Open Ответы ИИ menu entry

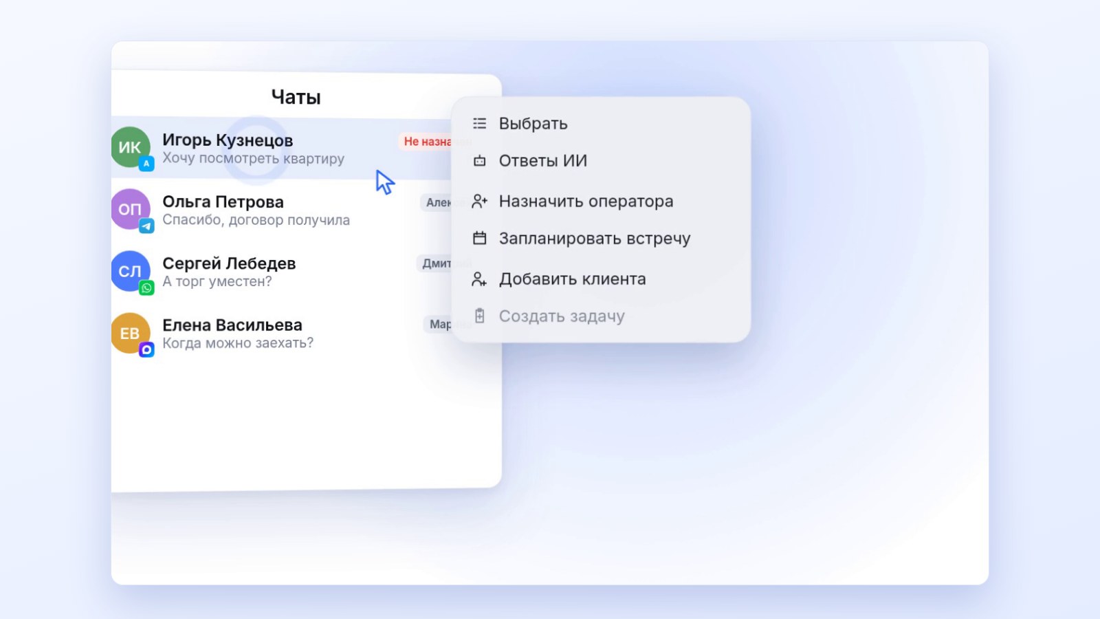pos(600,160)
